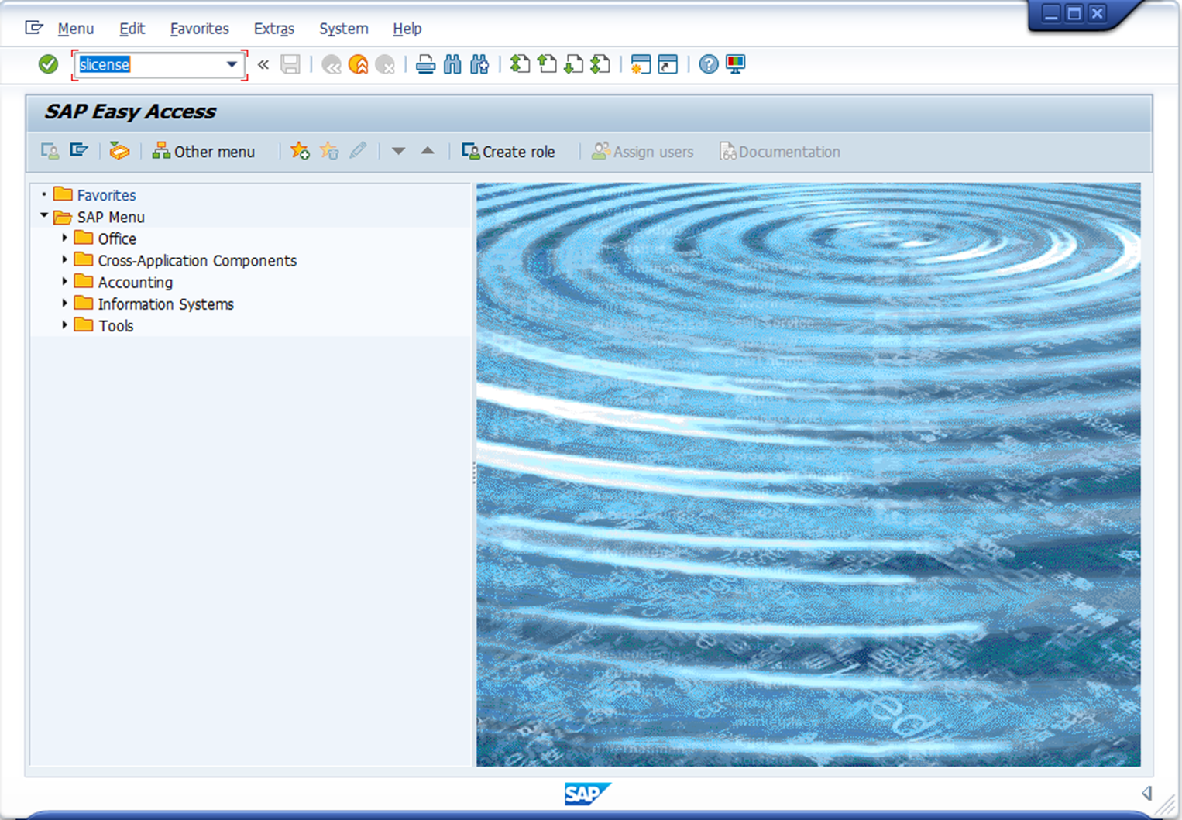Click the Delete Favorites star icon
This screenshot has height=820, width=1182.
pos(329,151)
